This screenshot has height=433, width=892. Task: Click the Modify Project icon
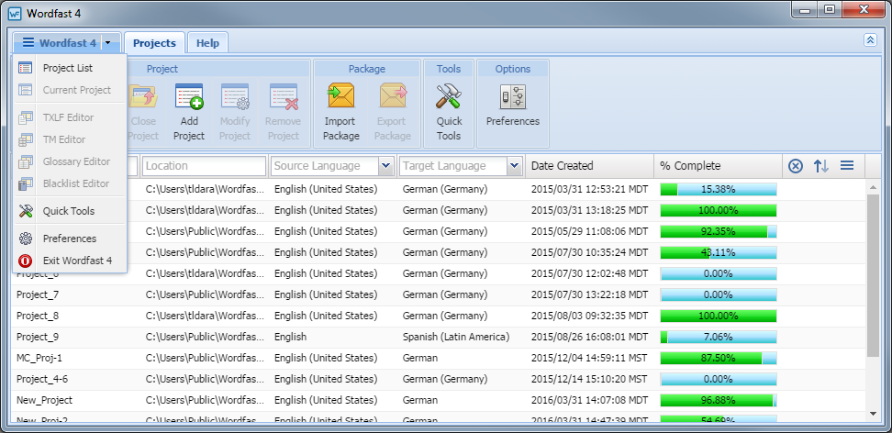(x=235, y=96)
